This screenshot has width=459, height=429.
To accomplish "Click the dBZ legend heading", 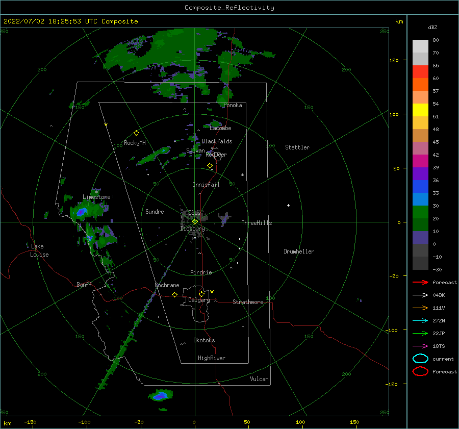I will tap(432, 27).
